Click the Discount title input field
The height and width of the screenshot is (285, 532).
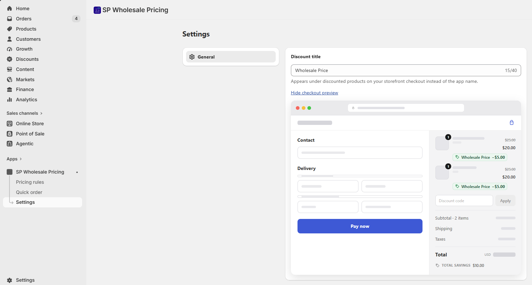406,70
